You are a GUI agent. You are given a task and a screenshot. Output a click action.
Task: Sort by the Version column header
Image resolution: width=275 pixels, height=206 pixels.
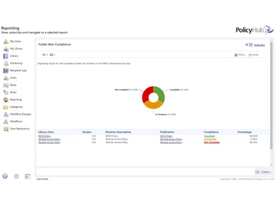click(86, 132)
